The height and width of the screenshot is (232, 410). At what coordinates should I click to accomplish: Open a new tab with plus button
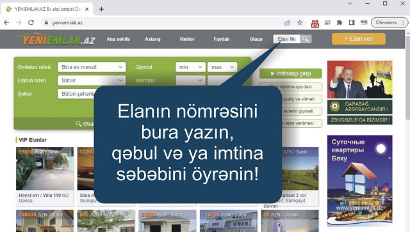click(101, 9)
